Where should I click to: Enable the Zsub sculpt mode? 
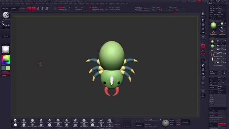[x=82, y=8]
